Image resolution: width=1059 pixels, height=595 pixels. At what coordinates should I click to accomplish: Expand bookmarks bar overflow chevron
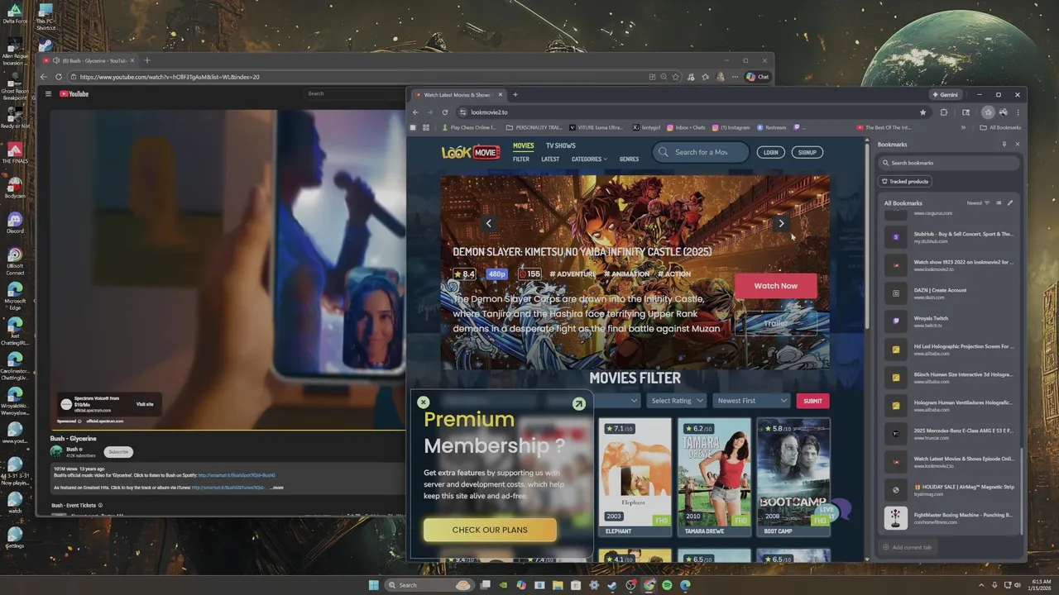(x=963, y=127)
